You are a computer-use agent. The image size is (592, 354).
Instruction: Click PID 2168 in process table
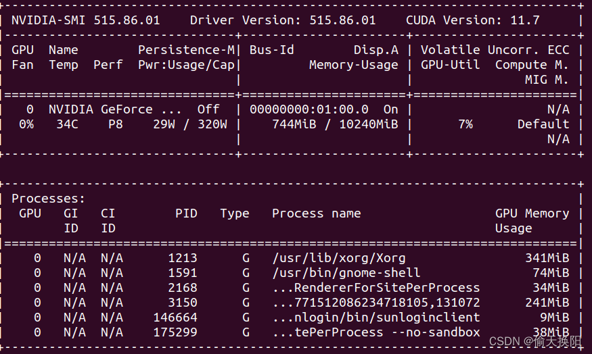[183, 288]
